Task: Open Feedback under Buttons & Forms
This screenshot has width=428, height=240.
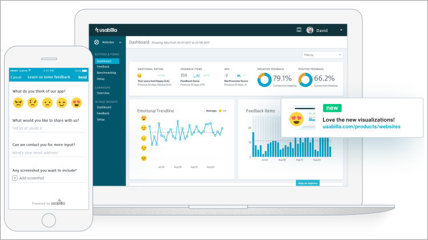Action: pos(103,67)
